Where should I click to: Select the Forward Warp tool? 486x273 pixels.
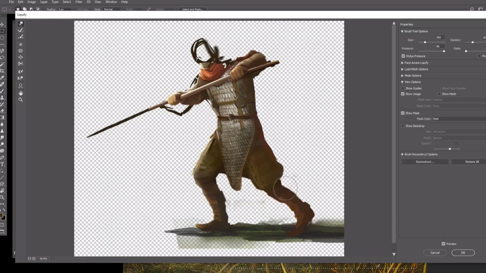coord(21,24)
